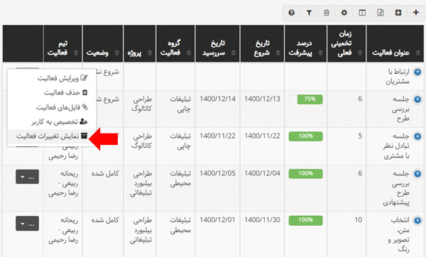The height and width of the screenshot is (257, 426).
Task: Open the actions dropdown for date 1400/12/01 row
Action: (27, 224)
